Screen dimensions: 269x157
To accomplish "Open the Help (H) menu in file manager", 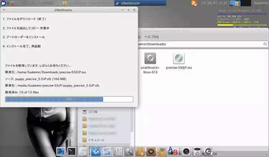I will pos(152,37).
